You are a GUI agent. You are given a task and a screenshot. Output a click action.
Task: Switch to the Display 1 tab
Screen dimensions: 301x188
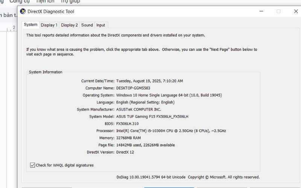pos(49,25)
